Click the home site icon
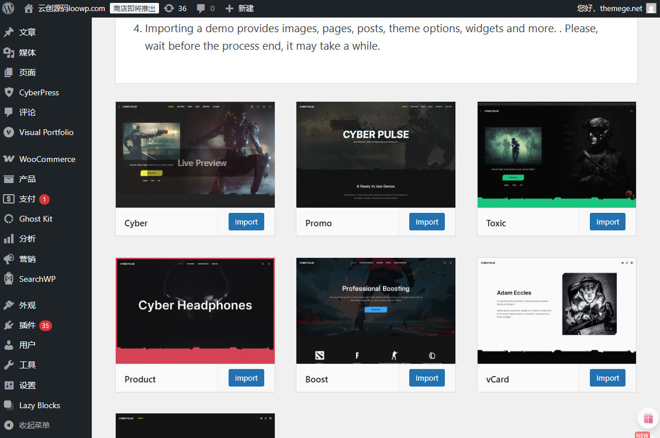 [29, 8]
